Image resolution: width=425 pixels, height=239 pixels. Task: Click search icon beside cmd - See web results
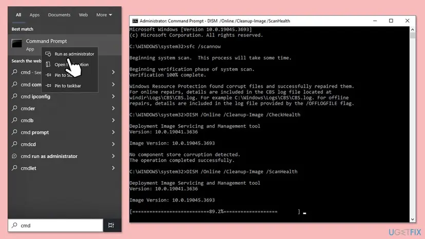(x=14, y=72)
